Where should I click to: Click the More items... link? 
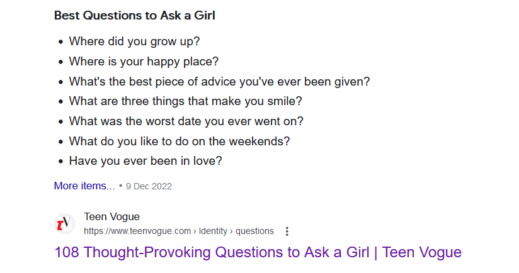[x=84, y=186]
